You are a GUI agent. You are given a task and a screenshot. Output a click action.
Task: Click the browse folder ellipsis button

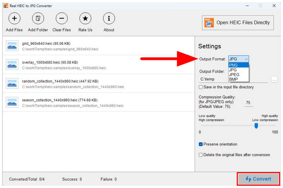pyautogui.click(x=275, y=79)
